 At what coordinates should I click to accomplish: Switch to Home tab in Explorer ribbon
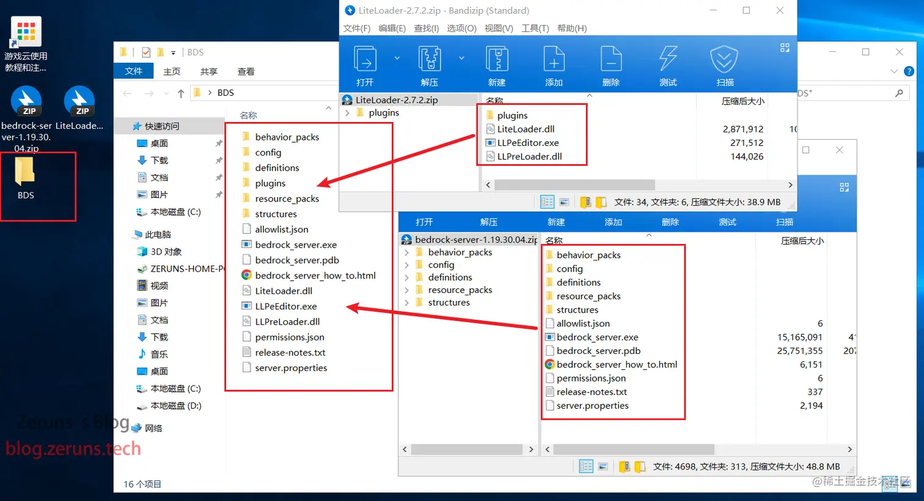click(172, 71)
